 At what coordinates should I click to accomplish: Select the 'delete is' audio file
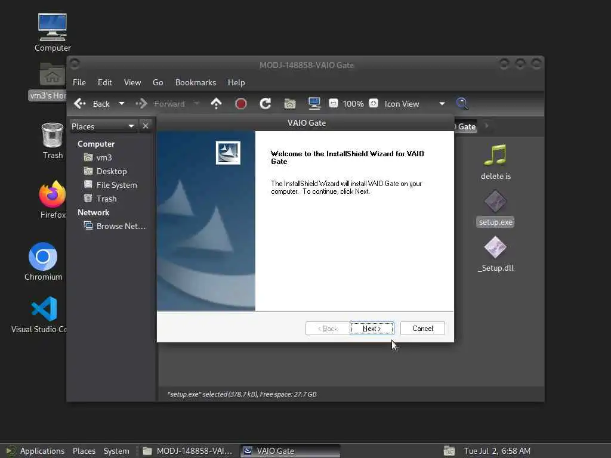495,162
